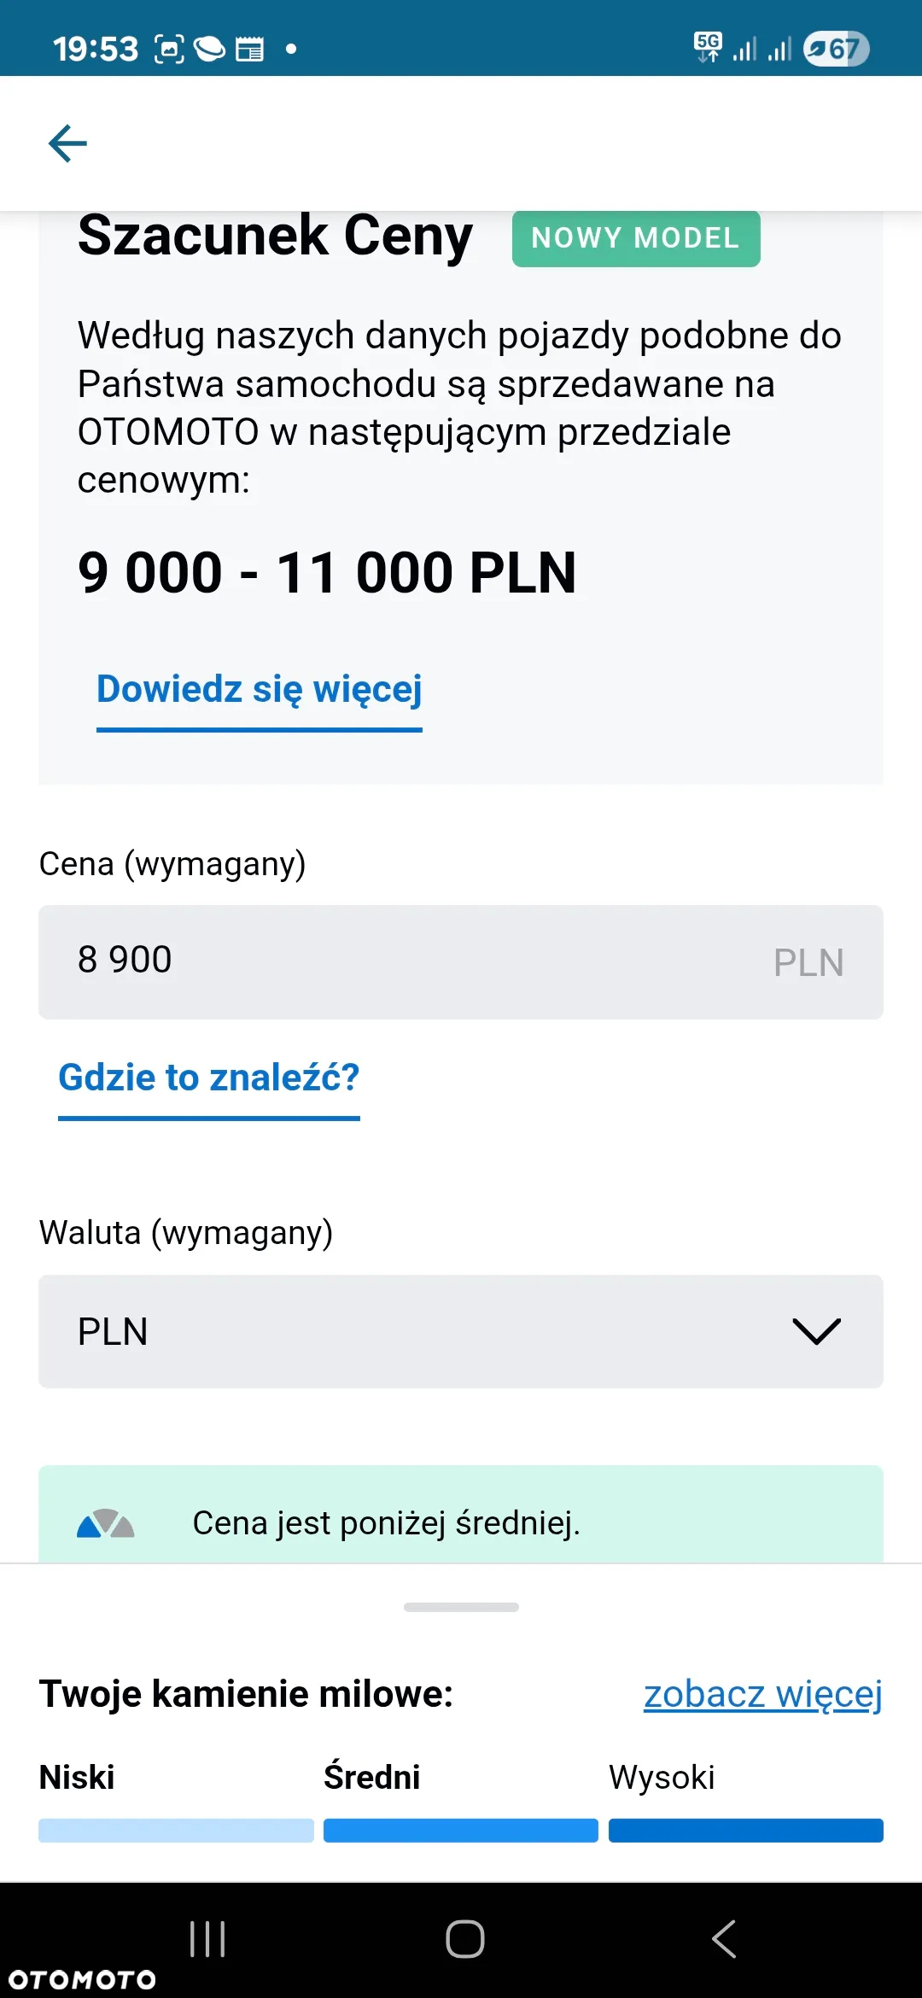
Task: Select the Niski milestone level
Action: point(77,1778)
